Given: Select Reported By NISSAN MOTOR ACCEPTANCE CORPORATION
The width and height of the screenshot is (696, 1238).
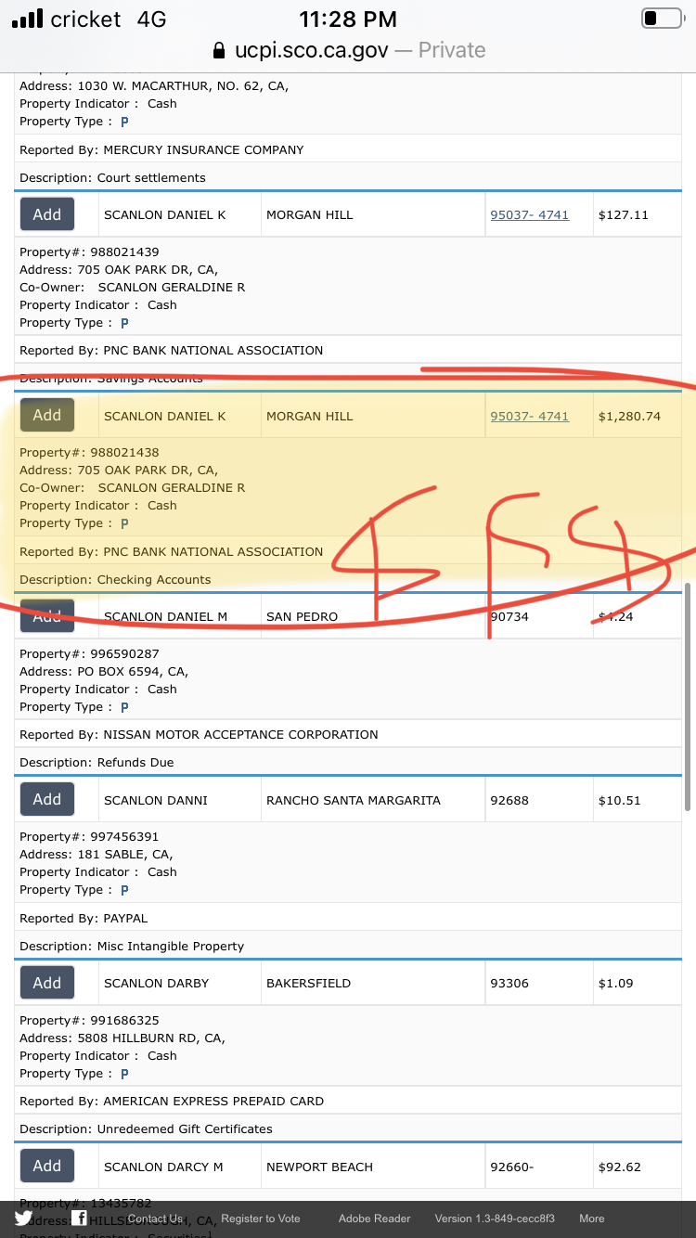Looking at the screenshot, I should point(199,734).
